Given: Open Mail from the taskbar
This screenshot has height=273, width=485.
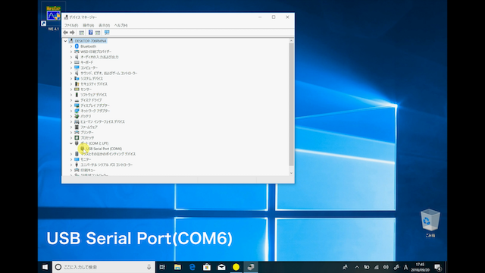Looking at the screenshot, I should 221,267.
